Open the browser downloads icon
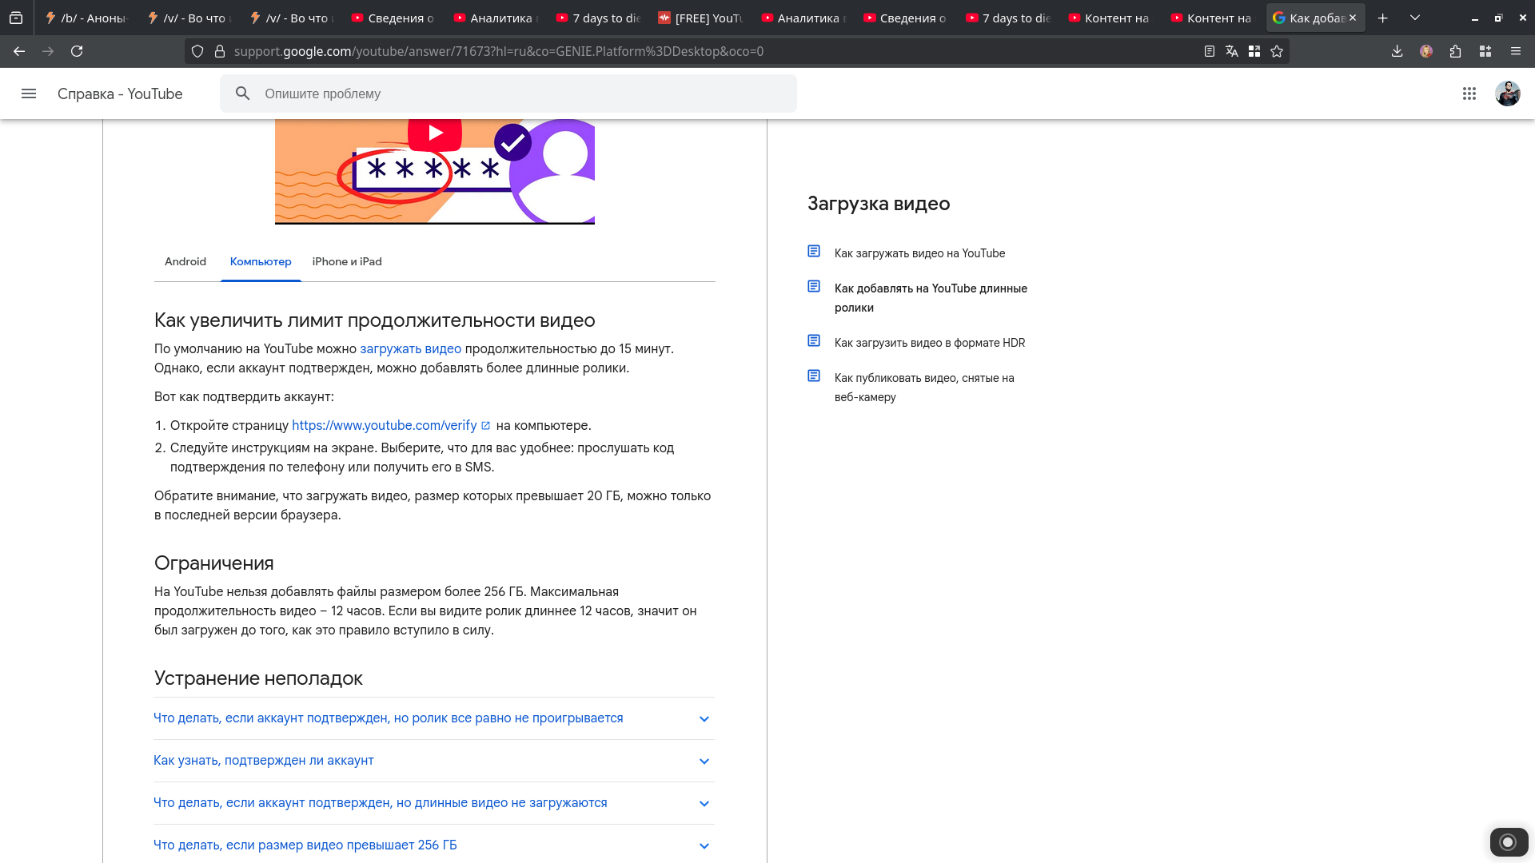The width and height of the screenshot is (1535, 863). [1397, 51]
